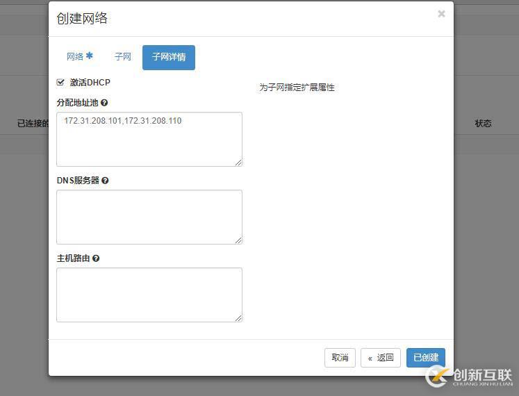
Task: Uncheck the 激活DHCP checkbox
Action: point(60,82)
